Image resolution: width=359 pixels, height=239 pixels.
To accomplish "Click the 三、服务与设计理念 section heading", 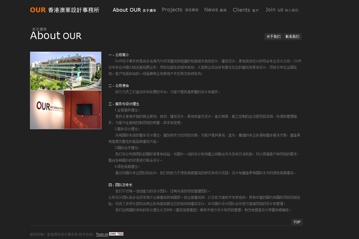I will (x=124, y=104).
